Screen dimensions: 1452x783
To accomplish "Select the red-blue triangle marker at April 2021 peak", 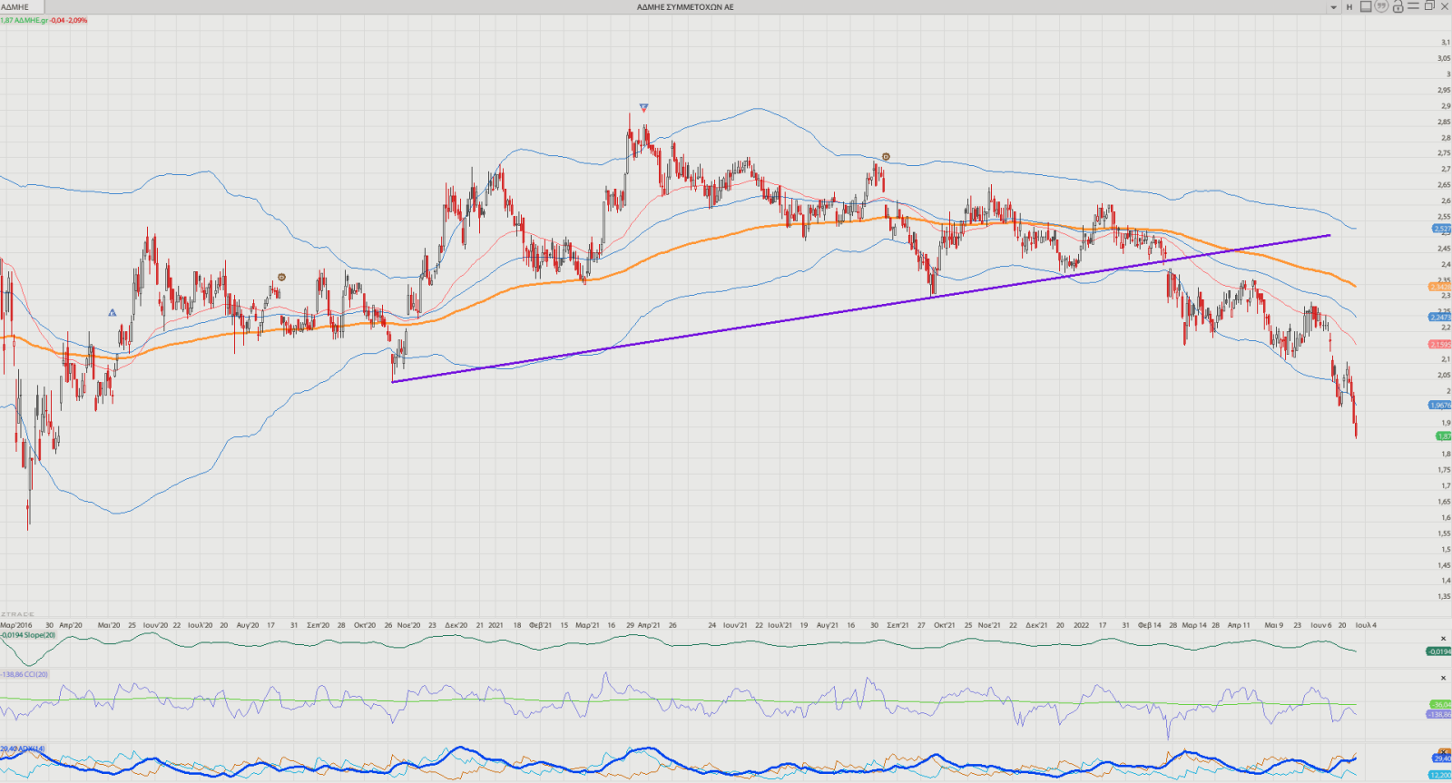I will 643,107.
